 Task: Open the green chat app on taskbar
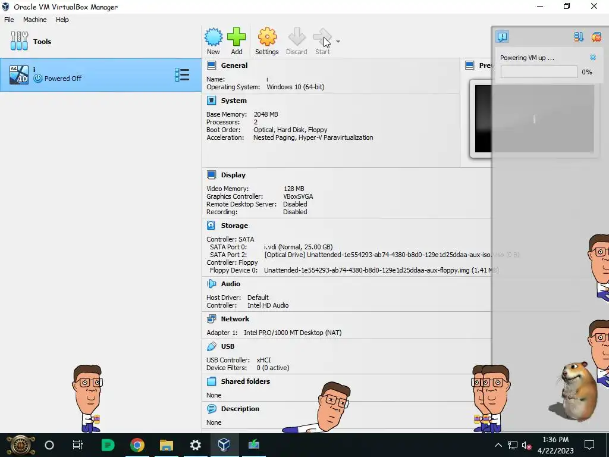(108, 445)
